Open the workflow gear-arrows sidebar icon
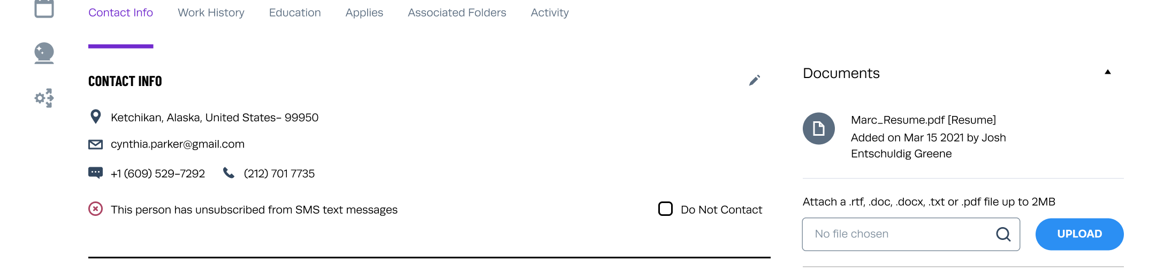This screenshot has width=1156, height=280. pyautogui.click(x=44, y=98)
